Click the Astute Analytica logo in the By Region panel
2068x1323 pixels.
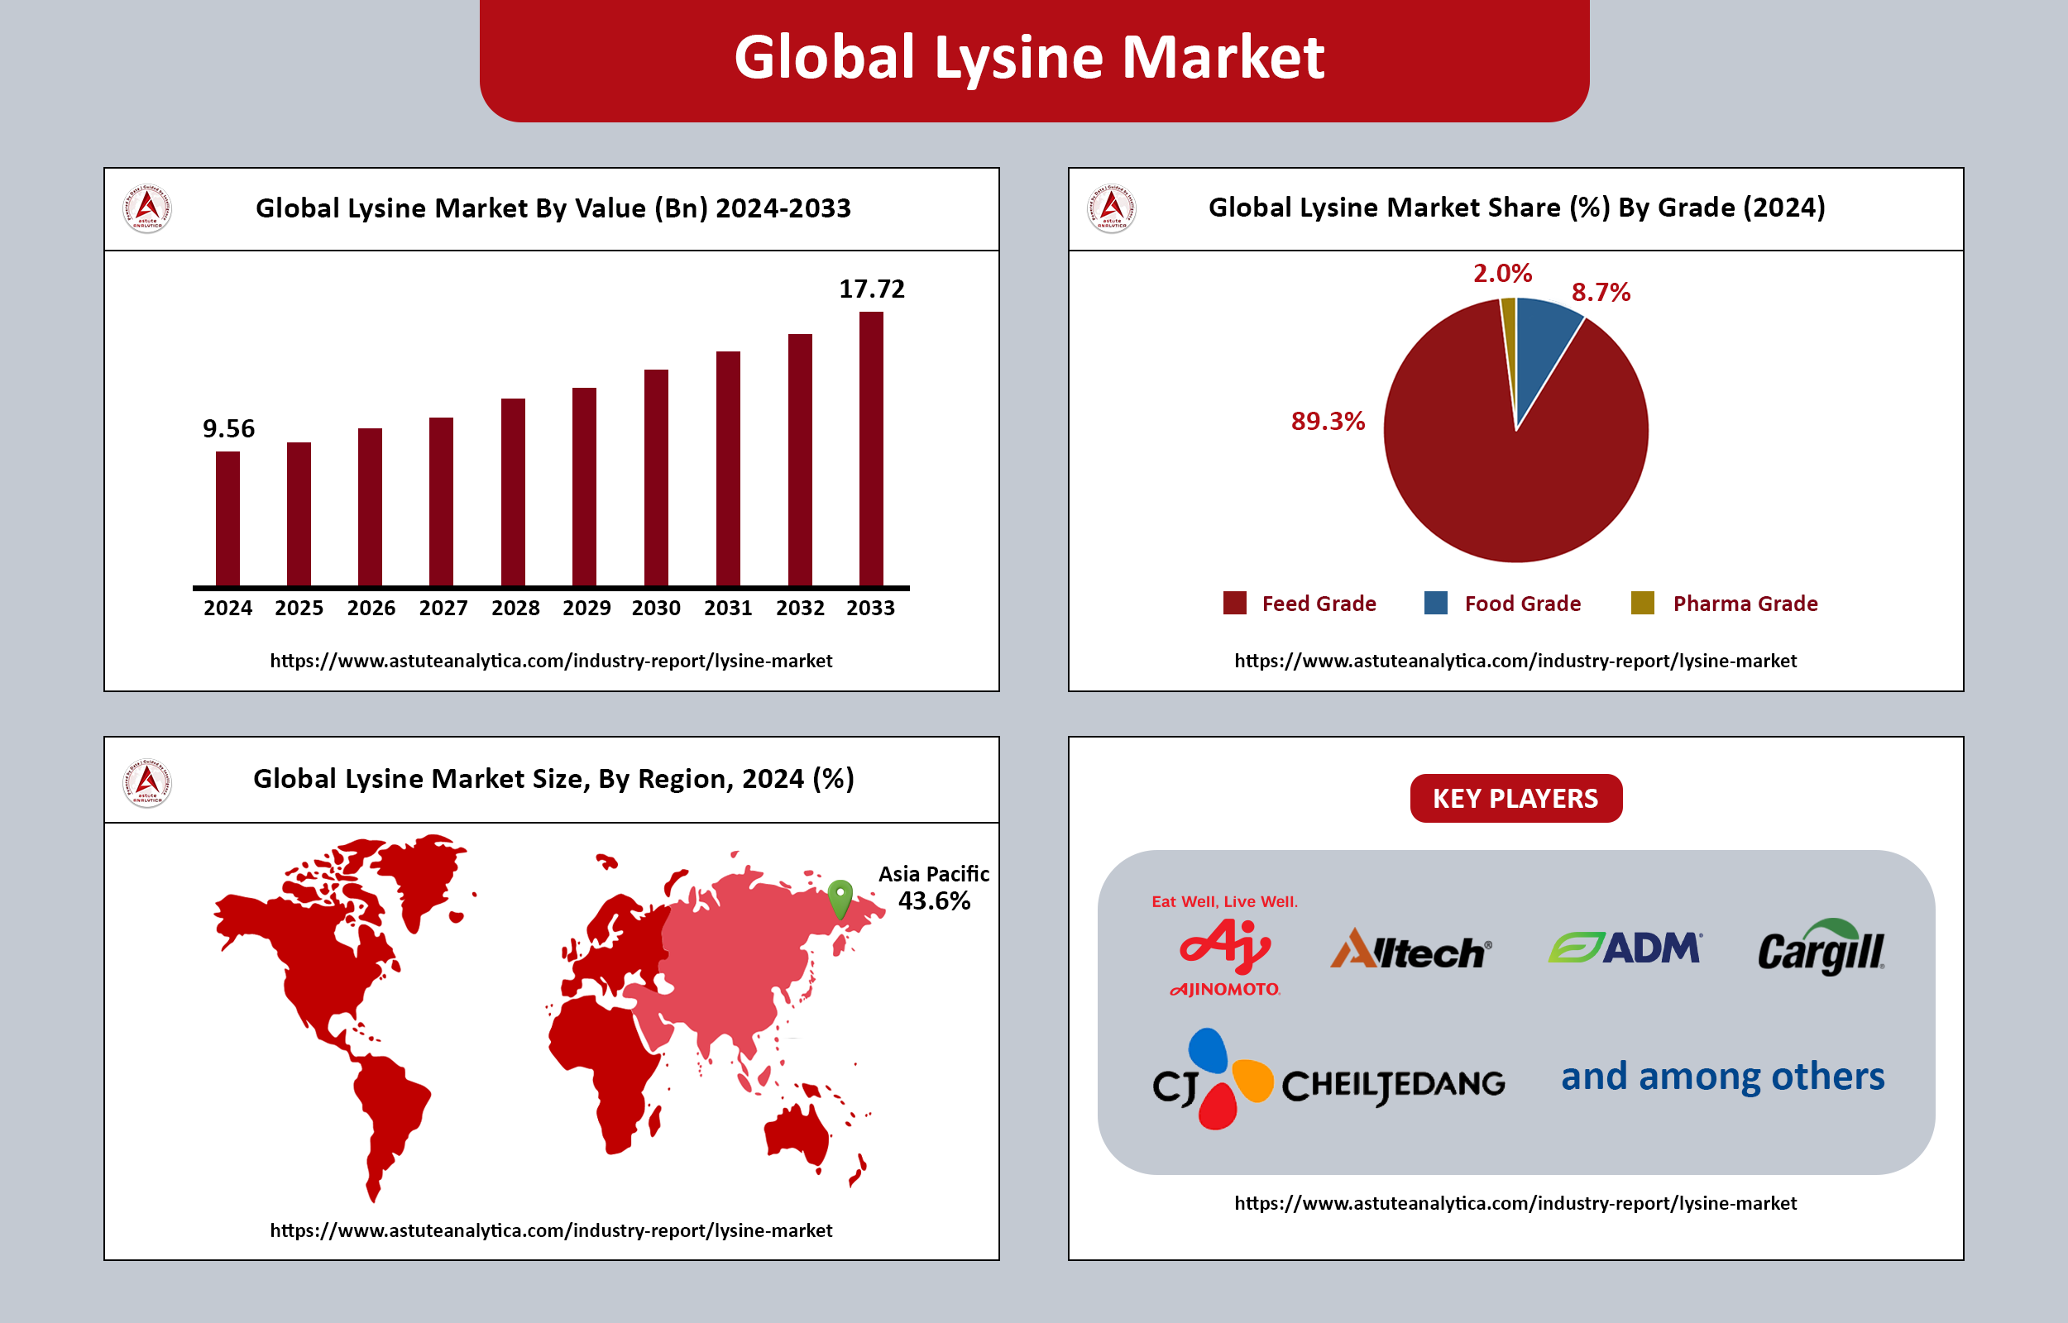click(147, 782)
